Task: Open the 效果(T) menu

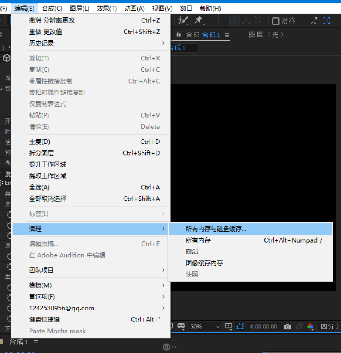Action: click(106, 9)
